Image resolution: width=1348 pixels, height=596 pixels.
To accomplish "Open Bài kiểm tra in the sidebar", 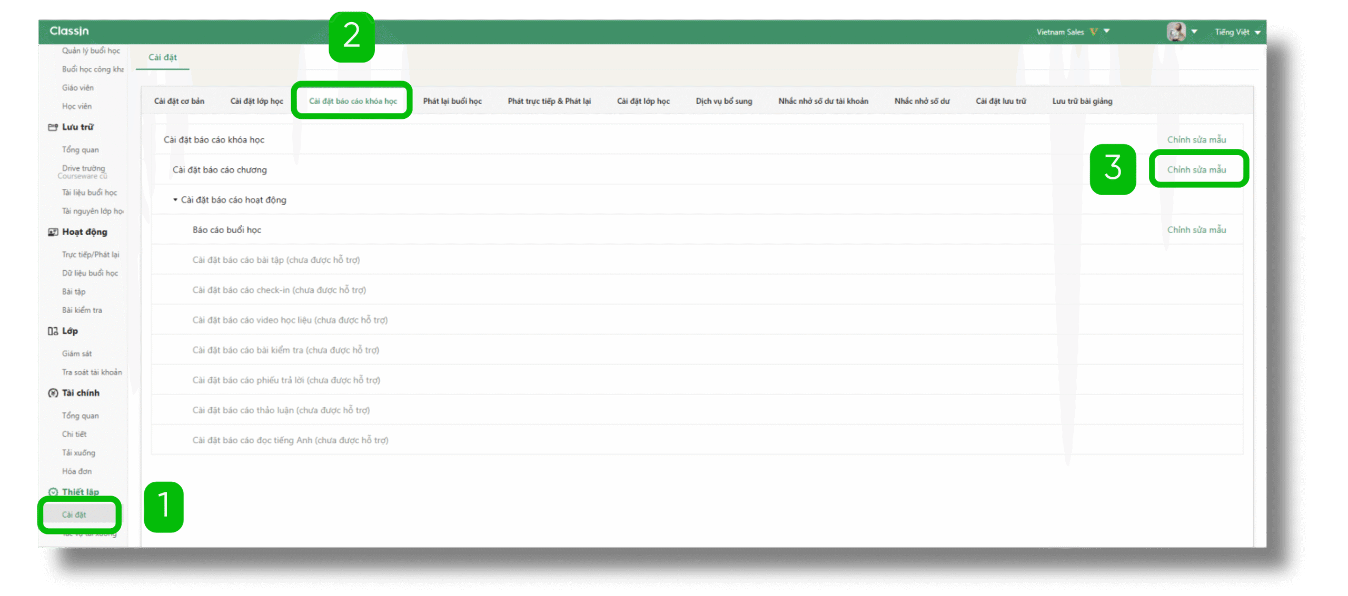I will (82, 310).
